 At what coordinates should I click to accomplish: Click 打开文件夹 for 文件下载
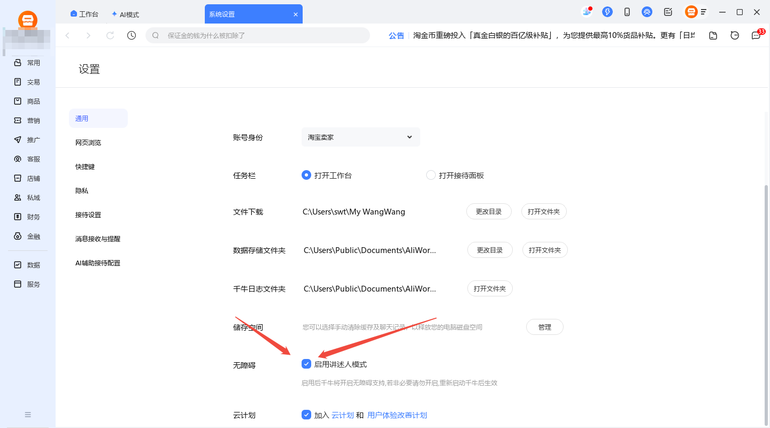[x=544, y=211]
